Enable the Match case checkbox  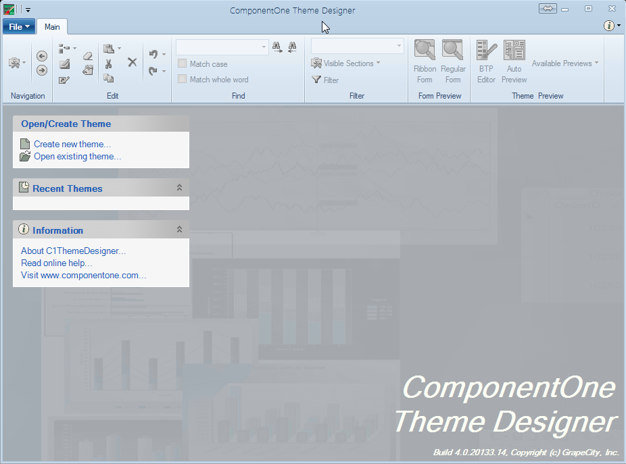click(x=182, y=63)
